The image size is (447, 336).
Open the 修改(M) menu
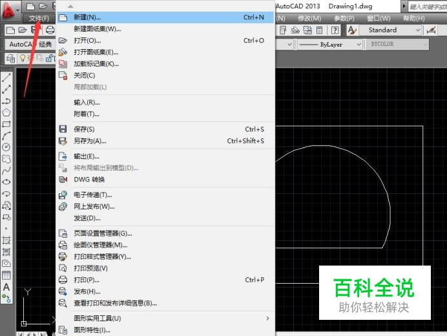[309, 18]
